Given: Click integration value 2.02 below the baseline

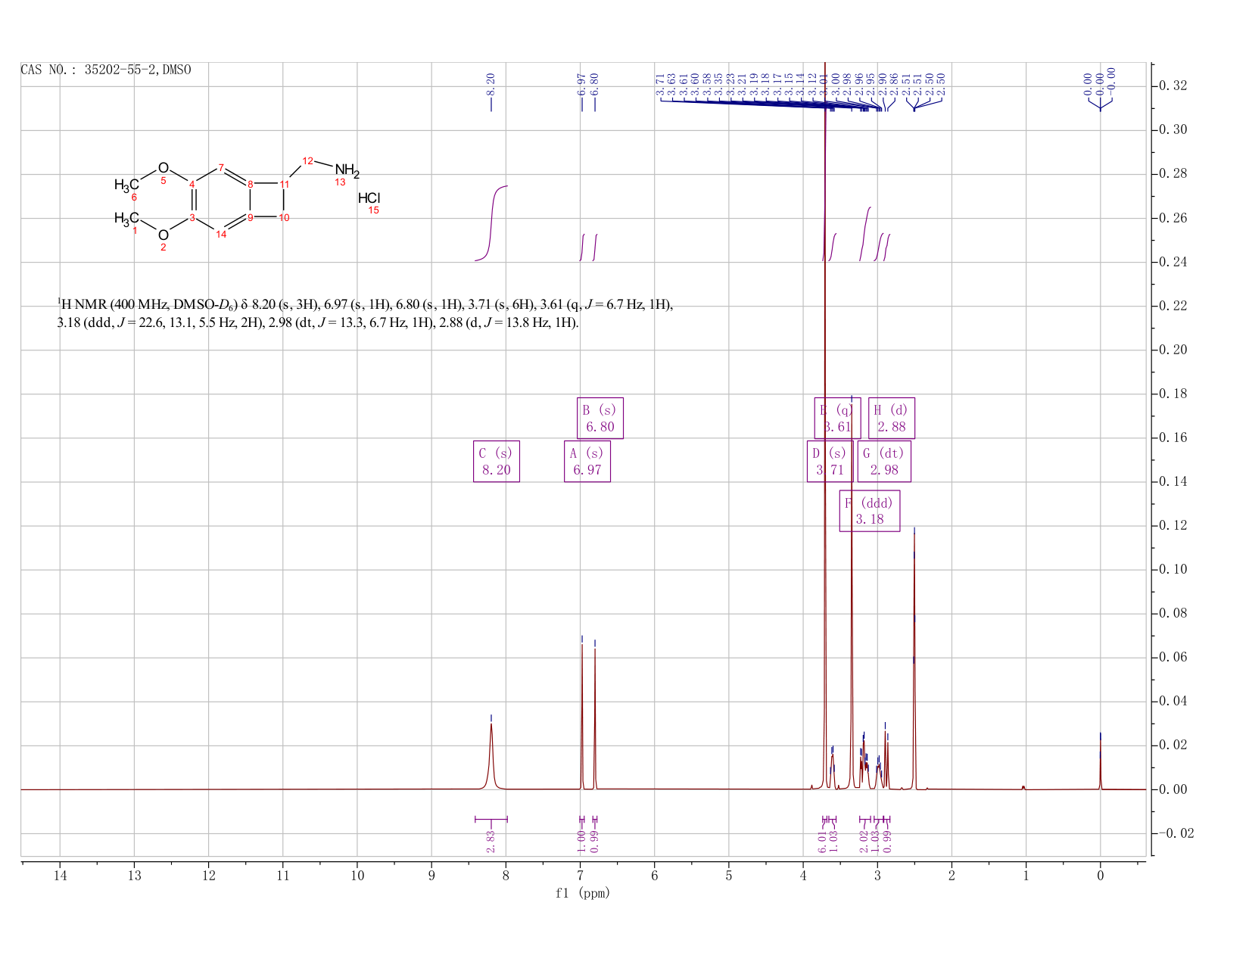Looking at the screenshot, I should (864, 841).
